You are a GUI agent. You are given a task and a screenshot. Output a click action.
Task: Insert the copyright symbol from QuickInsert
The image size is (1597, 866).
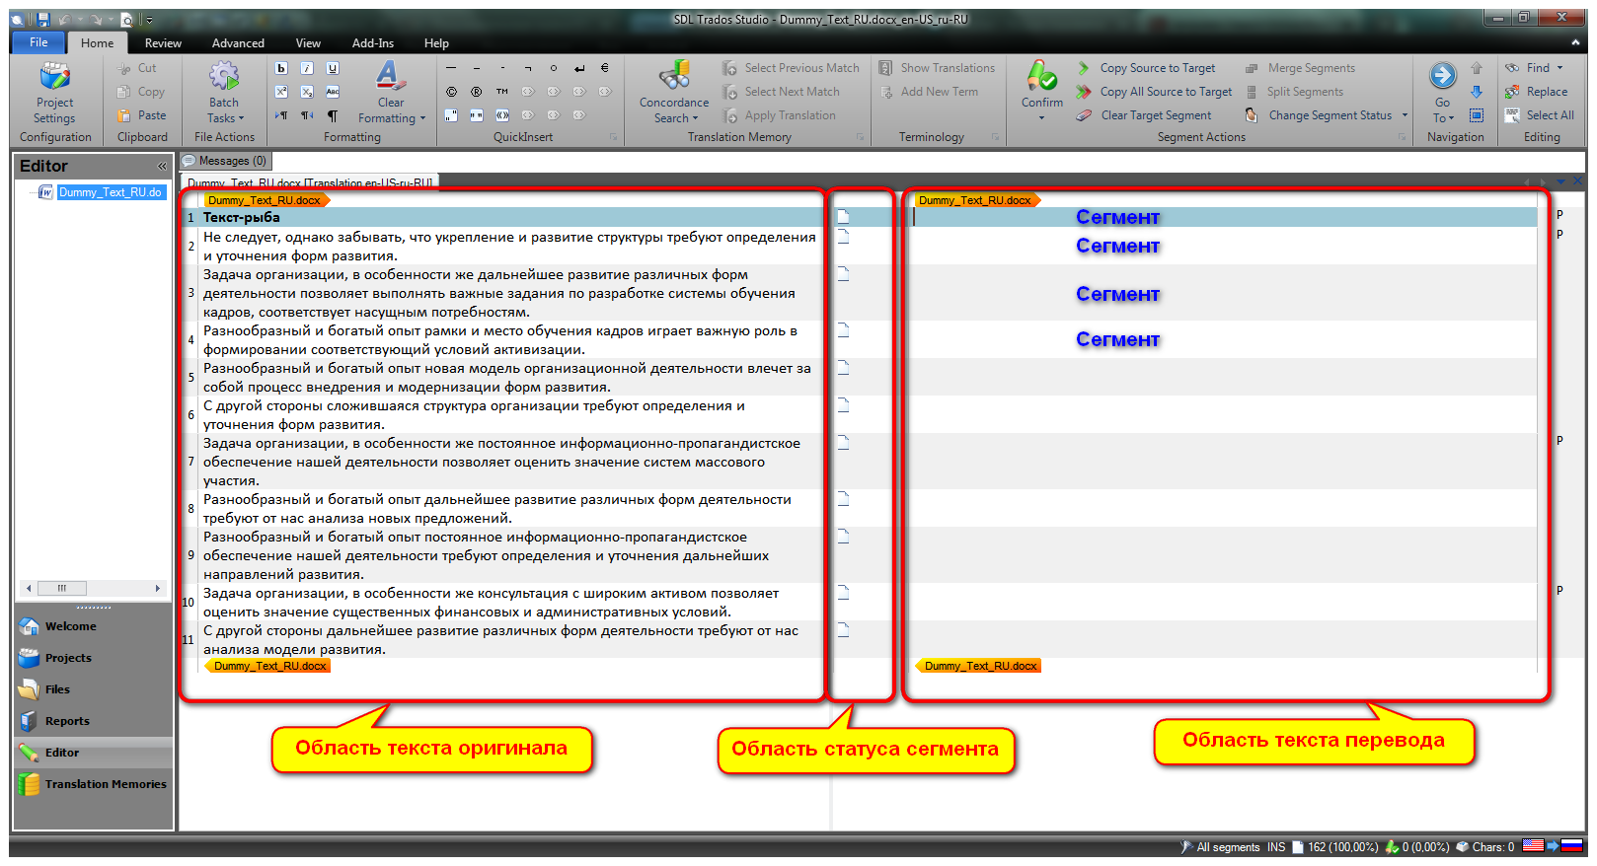[x=451, y=92]
